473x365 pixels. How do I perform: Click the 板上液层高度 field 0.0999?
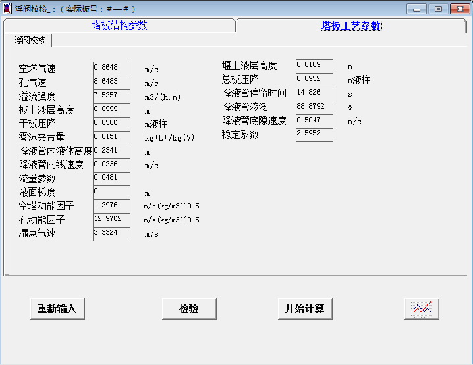111,110
